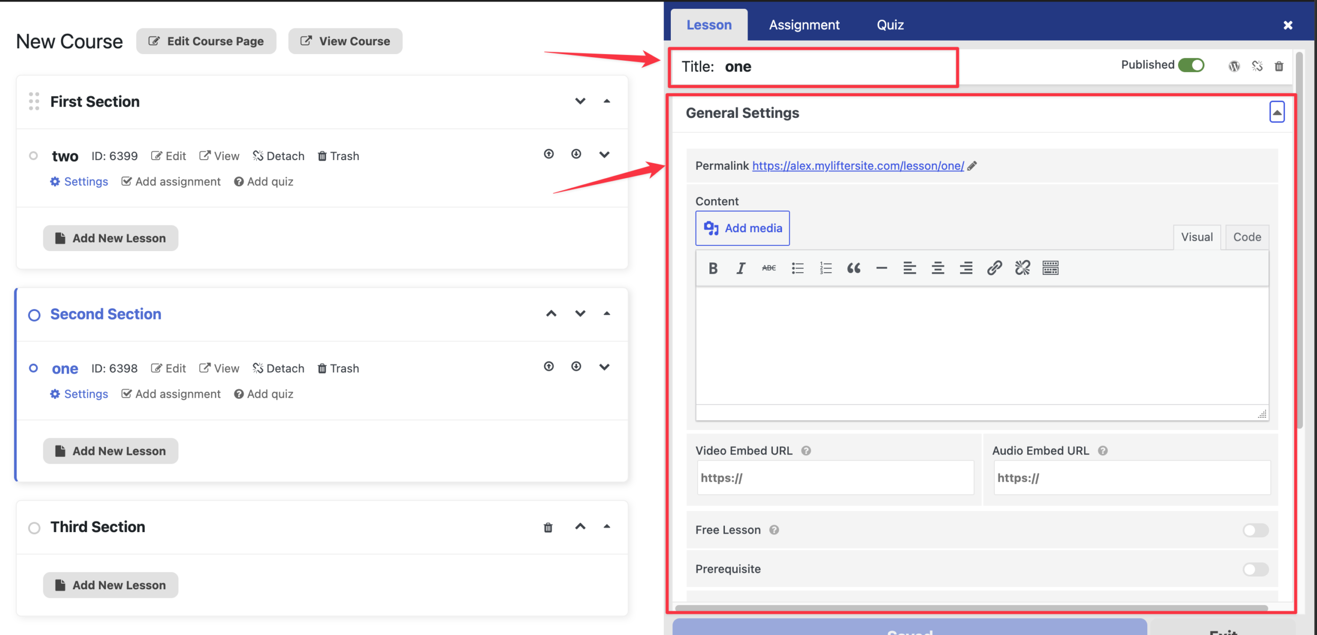
Task: Move Second Section up with chevron
Action: pos(551,313)
